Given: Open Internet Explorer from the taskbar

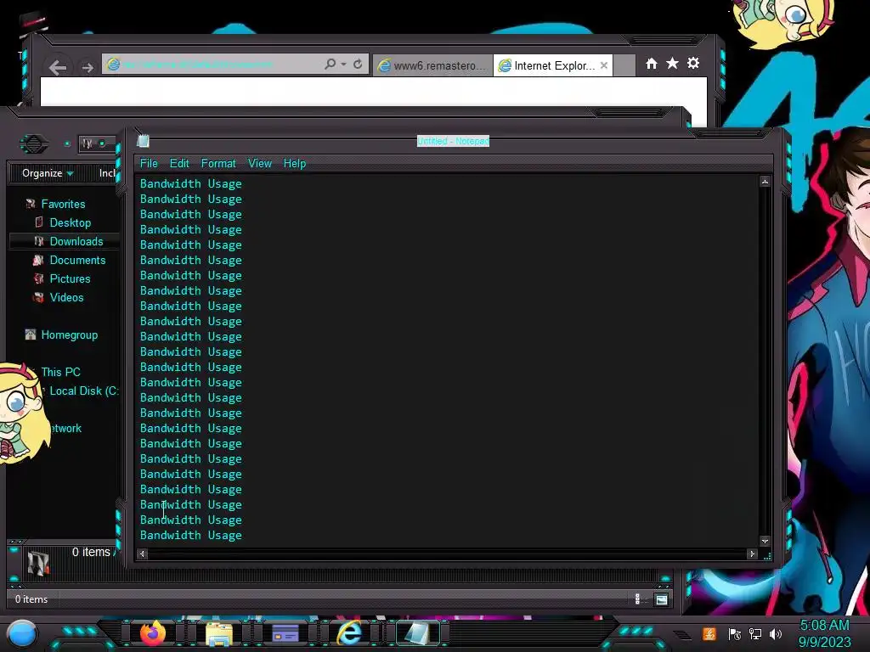Looking at the screenshot, I should [x=350, y=632].
